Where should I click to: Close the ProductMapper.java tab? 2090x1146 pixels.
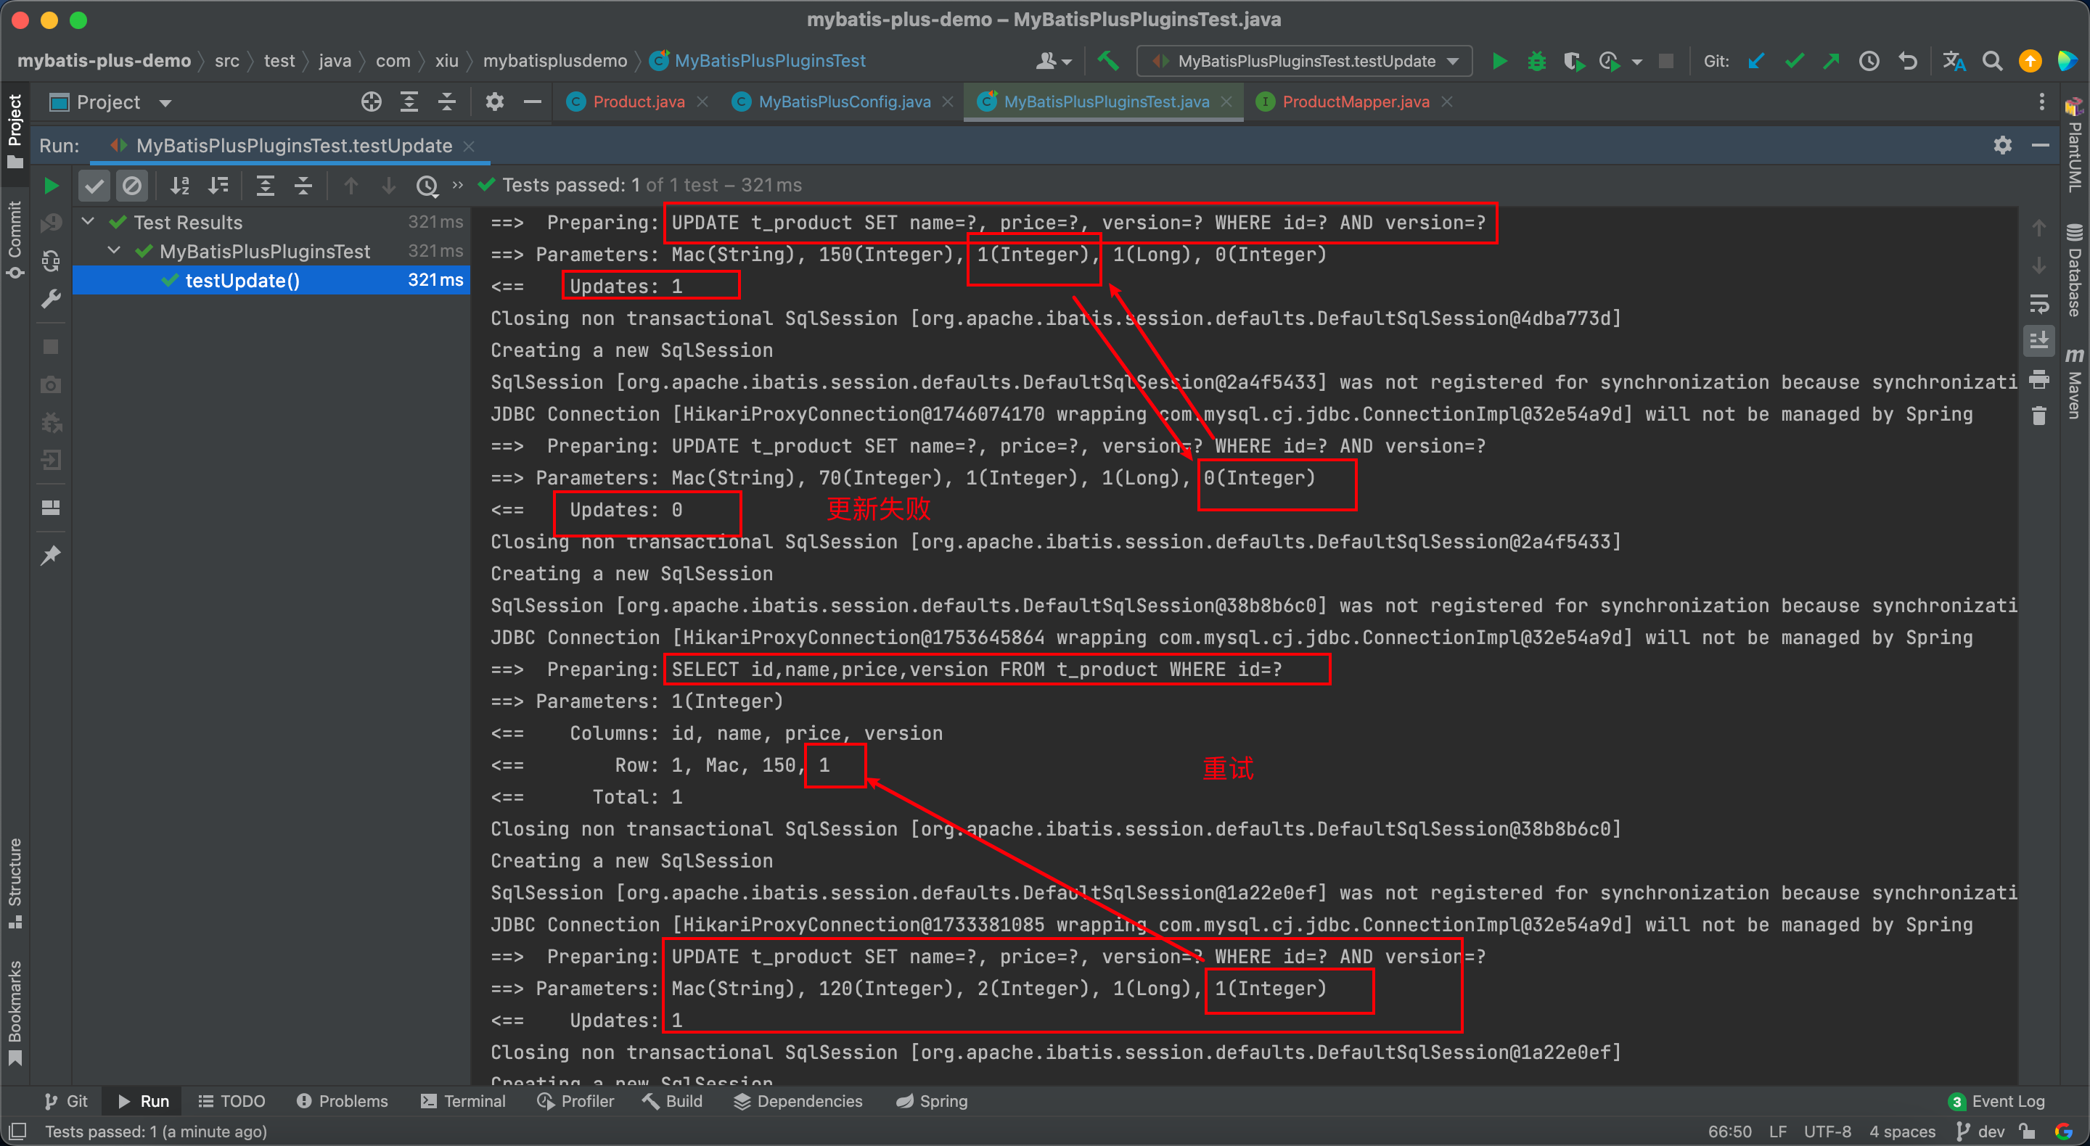(x=1448, y=102)
